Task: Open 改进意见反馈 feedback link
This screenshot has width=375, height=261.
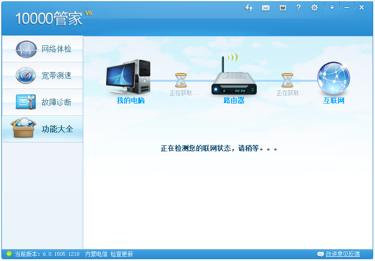Action: [x=343, y=254]
